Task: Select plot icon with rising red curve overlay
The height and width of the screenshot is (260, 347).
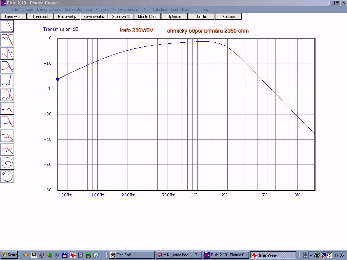Action: (x=7, y=67)
